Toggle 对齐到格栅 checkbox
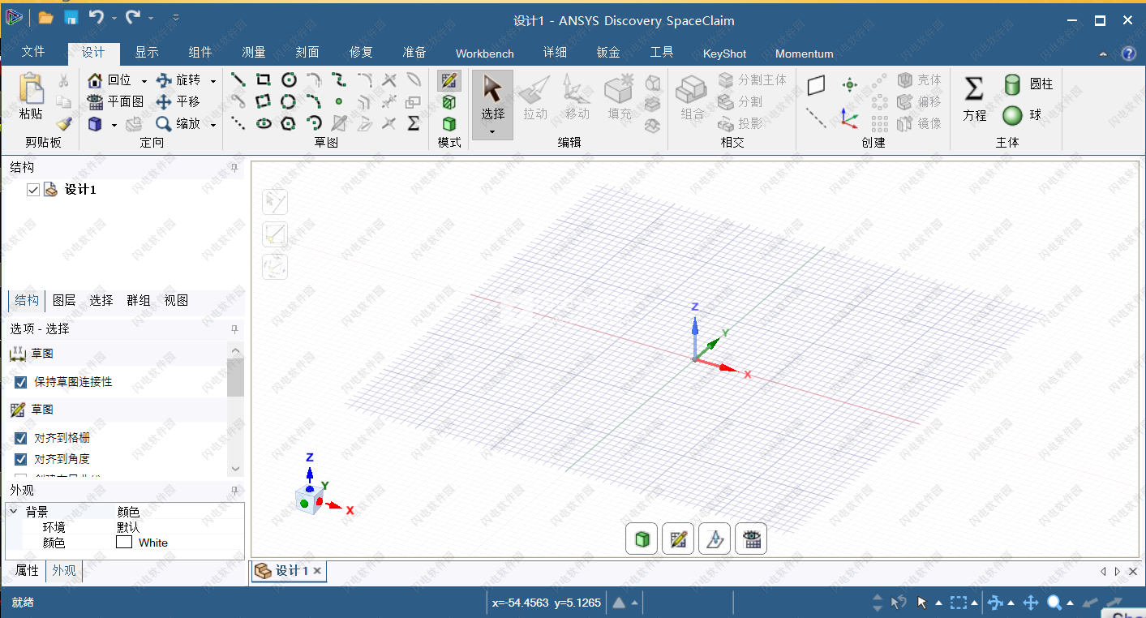The image size is (1146, 618). tap(21, 438)
